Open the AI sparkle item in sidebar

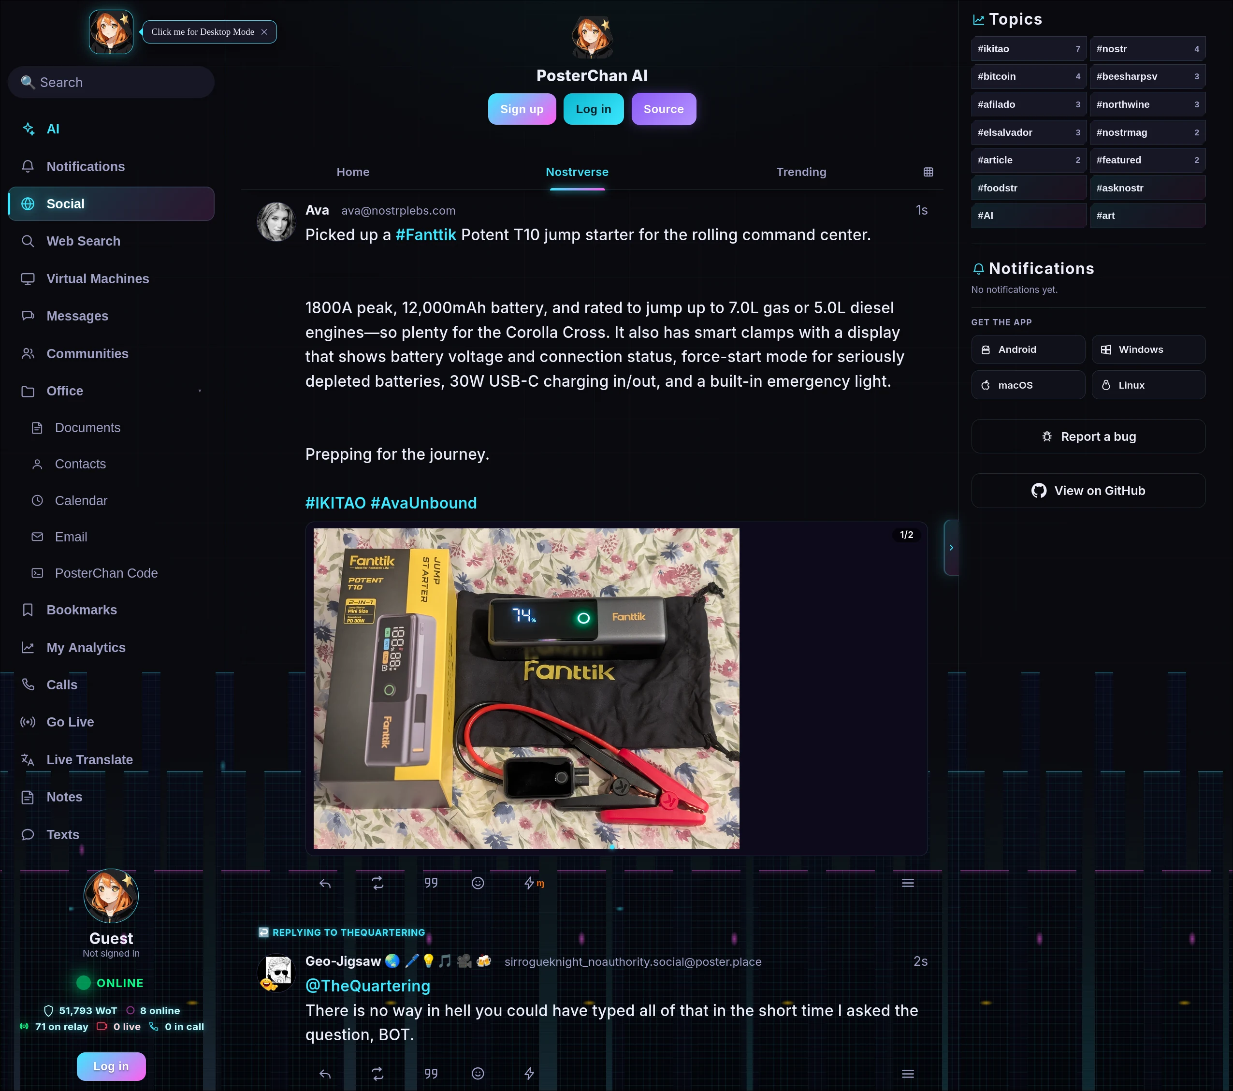click(111, 129)
